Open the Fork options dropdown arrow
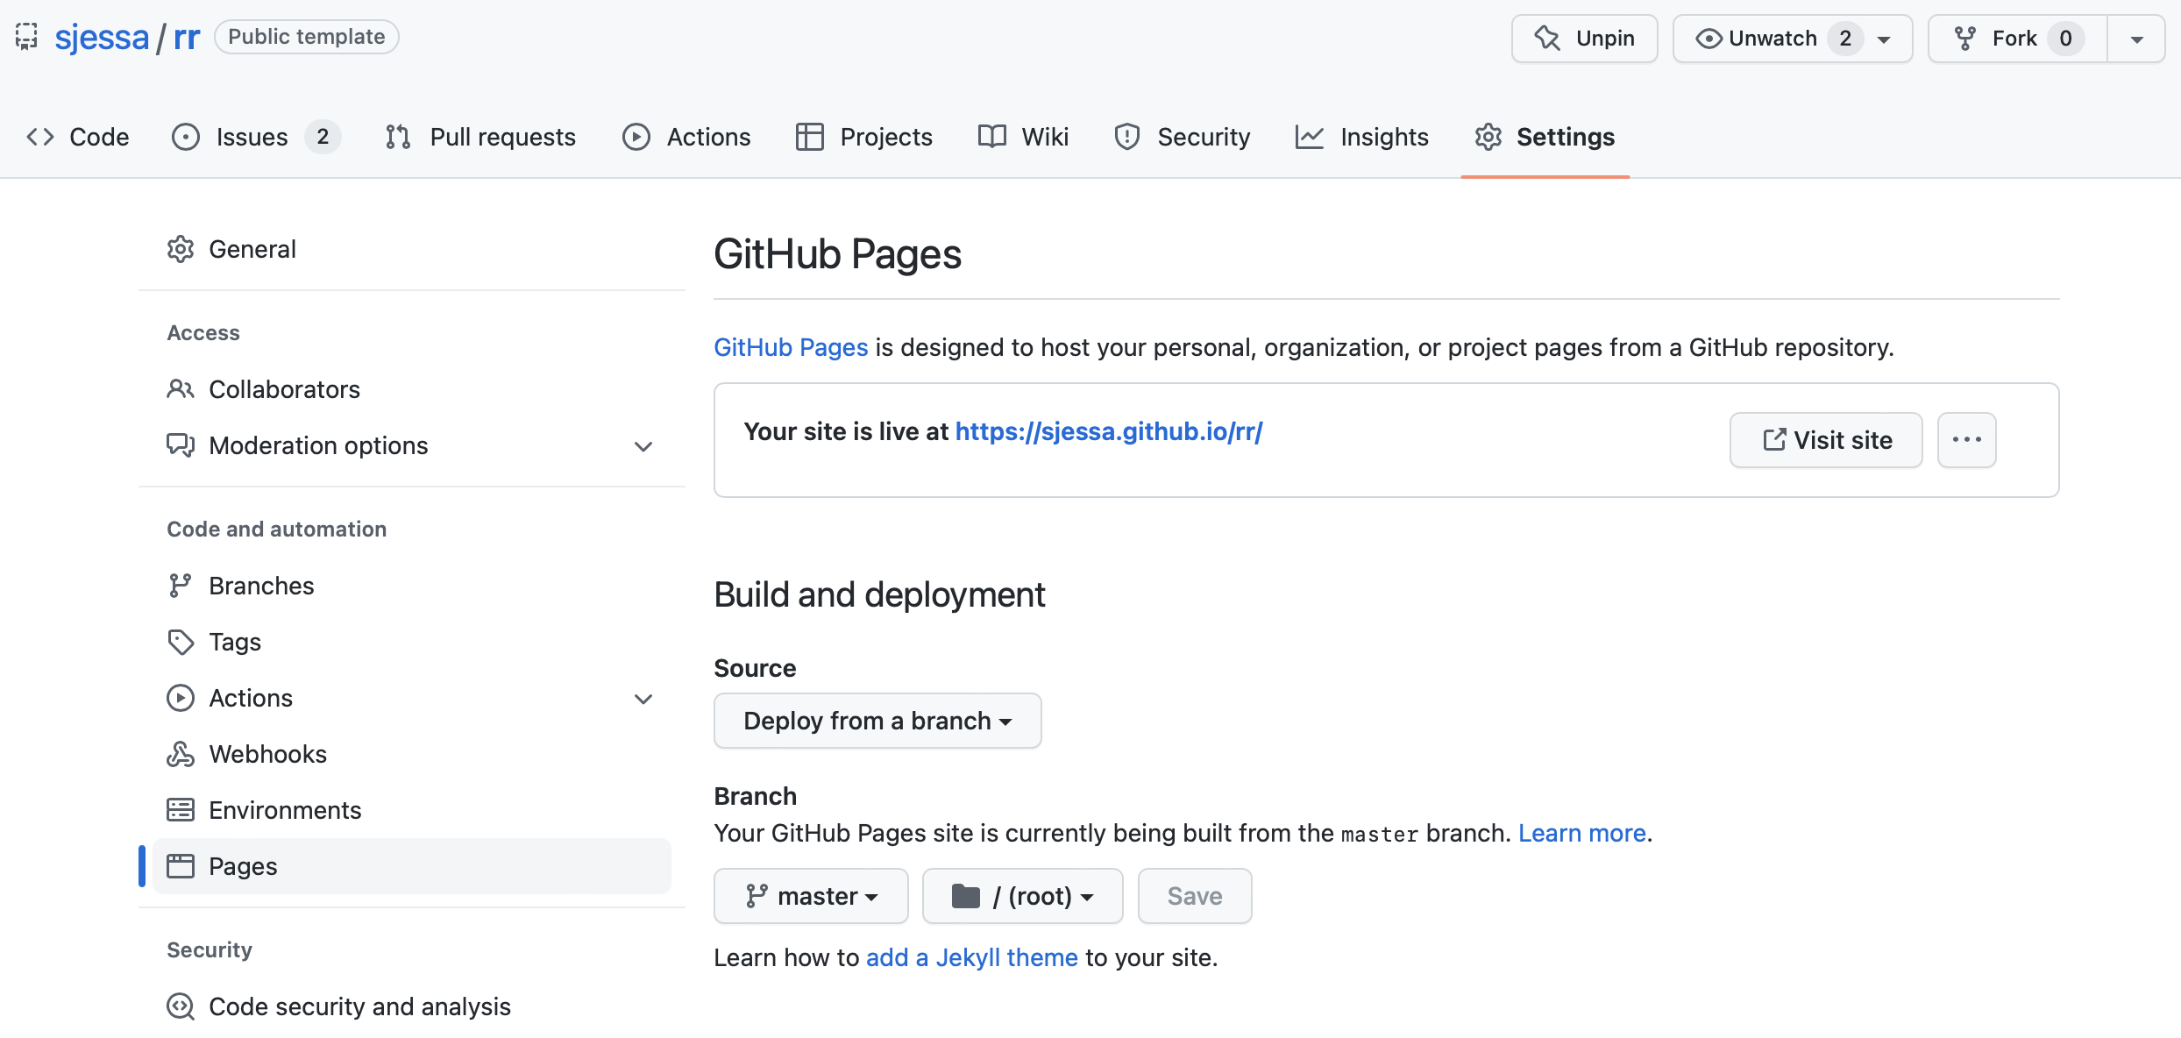2181x1038 pixels. pos(2136,39)
